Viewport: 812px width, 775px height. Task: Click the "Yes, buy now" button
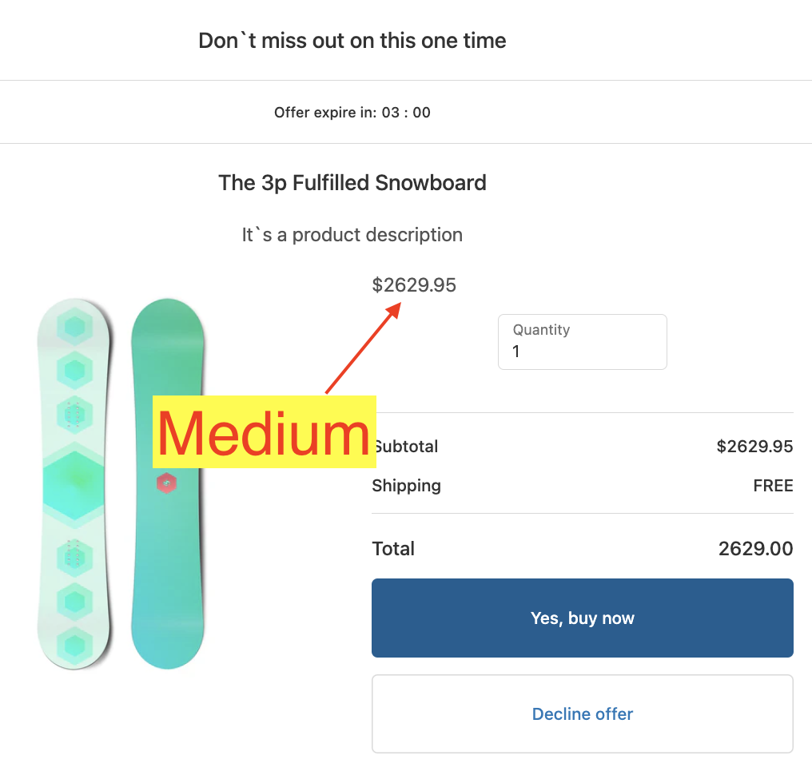pos(582,618)
